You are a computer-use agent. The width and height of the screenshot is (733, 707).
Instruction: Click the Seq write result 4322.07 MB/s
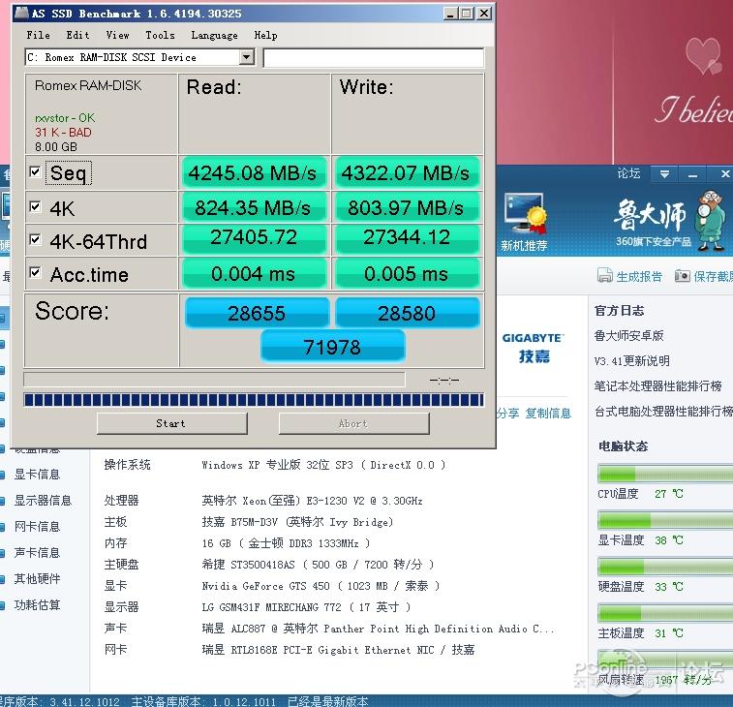pyautogui.click(x=406, y=173)
